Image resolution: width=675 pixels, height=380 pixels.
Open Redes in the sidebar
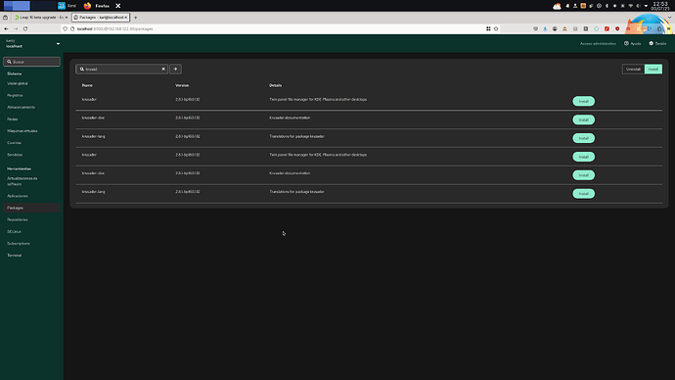(13, 119)
